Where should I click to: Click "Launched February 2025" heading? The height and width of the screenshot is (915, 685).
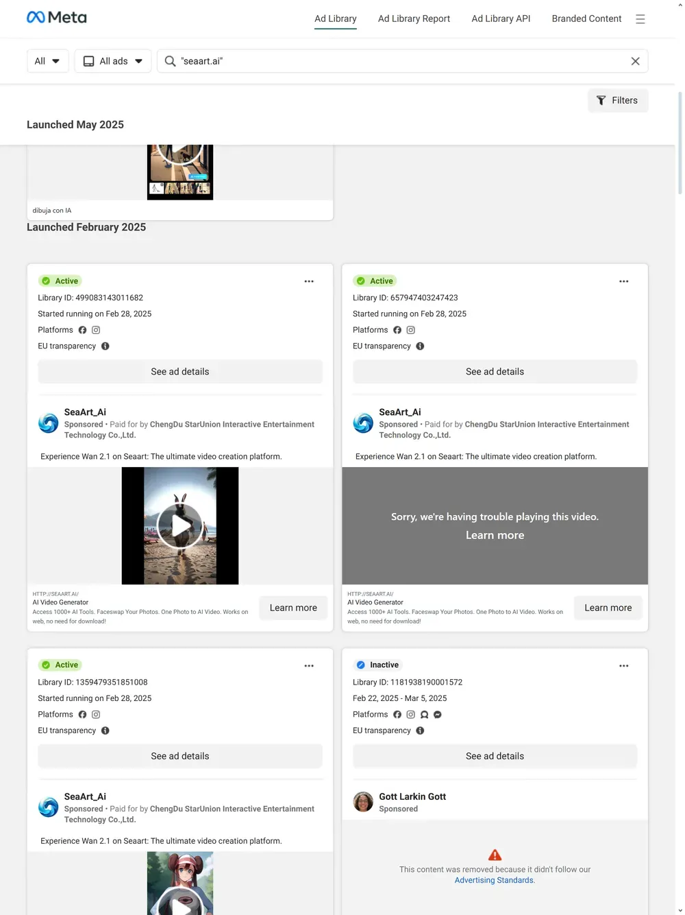coord(86,227)
